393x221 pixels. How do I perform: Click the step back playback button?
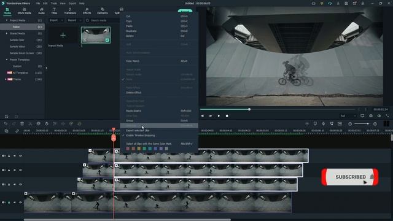(x=203, y=116)
